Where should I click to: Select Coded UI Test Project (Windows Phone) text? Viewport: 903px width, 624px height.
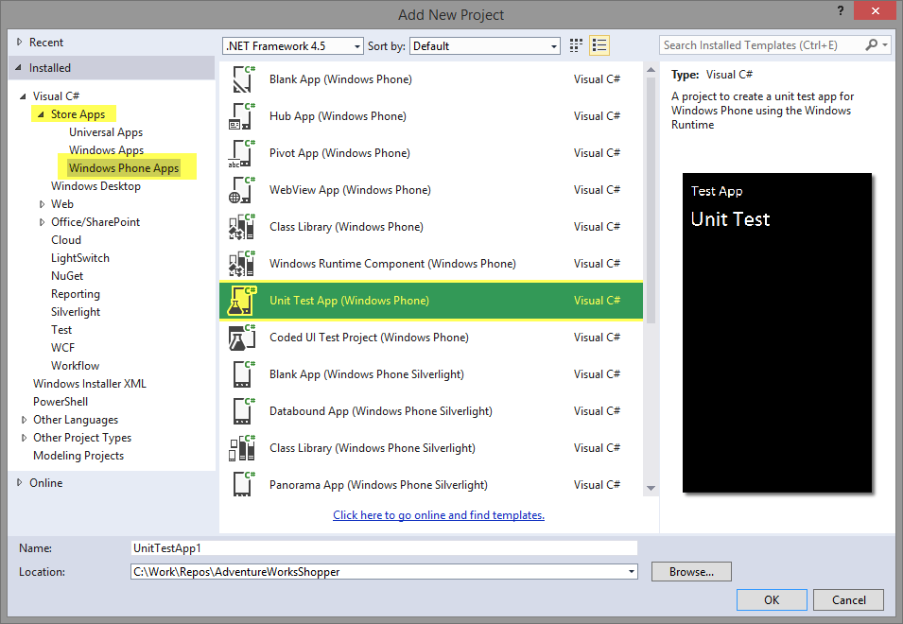369,338
